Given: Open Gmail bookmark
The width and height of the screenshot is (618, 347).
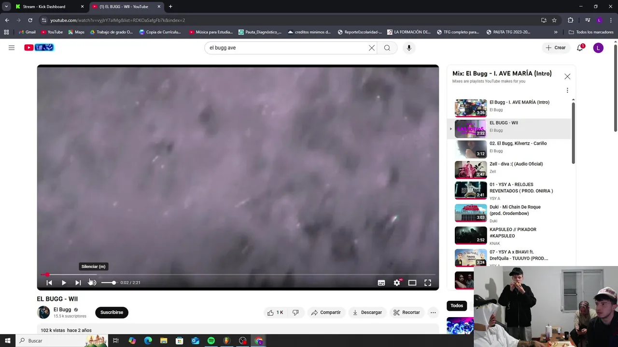Looking at the screenshot, I should pyautogui.click(x=27, y=32).
